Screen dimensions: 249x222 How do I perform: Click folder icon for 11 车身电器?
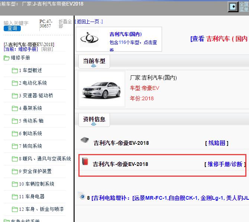(15, 197)
